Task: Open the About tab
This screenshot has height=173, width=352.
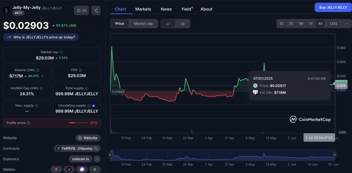Action: (206, 9)
